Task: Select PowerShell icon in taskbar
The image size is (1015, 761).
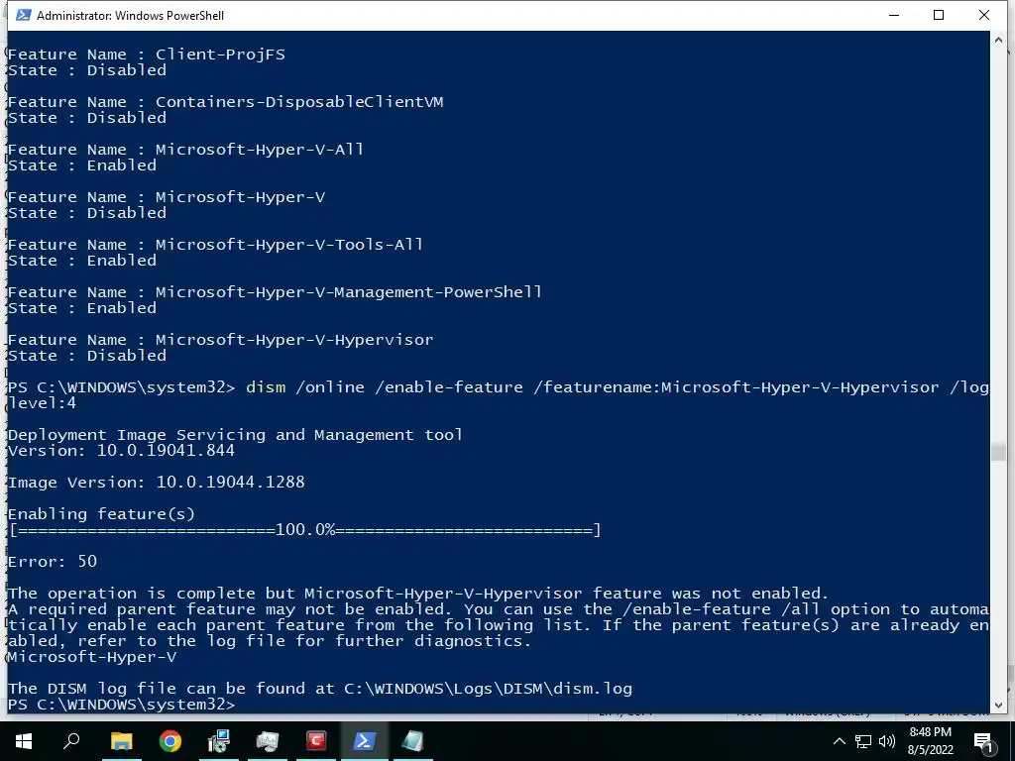Action: point(364,741)
